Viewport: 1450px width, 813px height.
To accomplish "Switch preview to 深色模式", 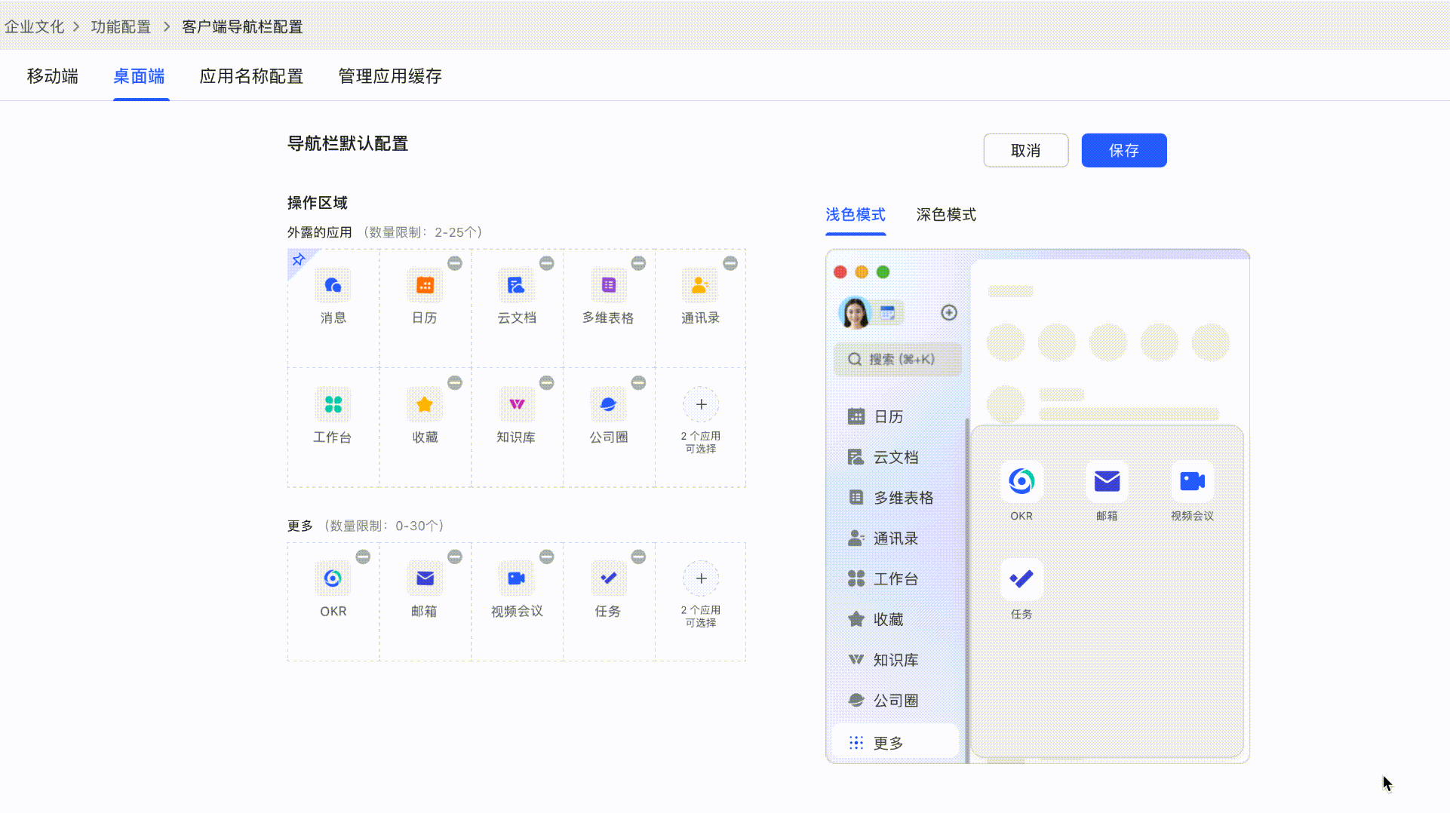I will [x=946, y=215].
